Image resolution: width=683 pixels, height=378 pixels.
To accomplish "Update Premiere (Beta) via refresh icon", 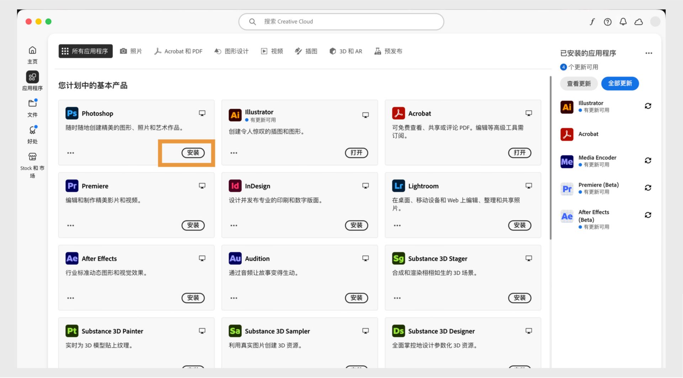I will point(648,188).
